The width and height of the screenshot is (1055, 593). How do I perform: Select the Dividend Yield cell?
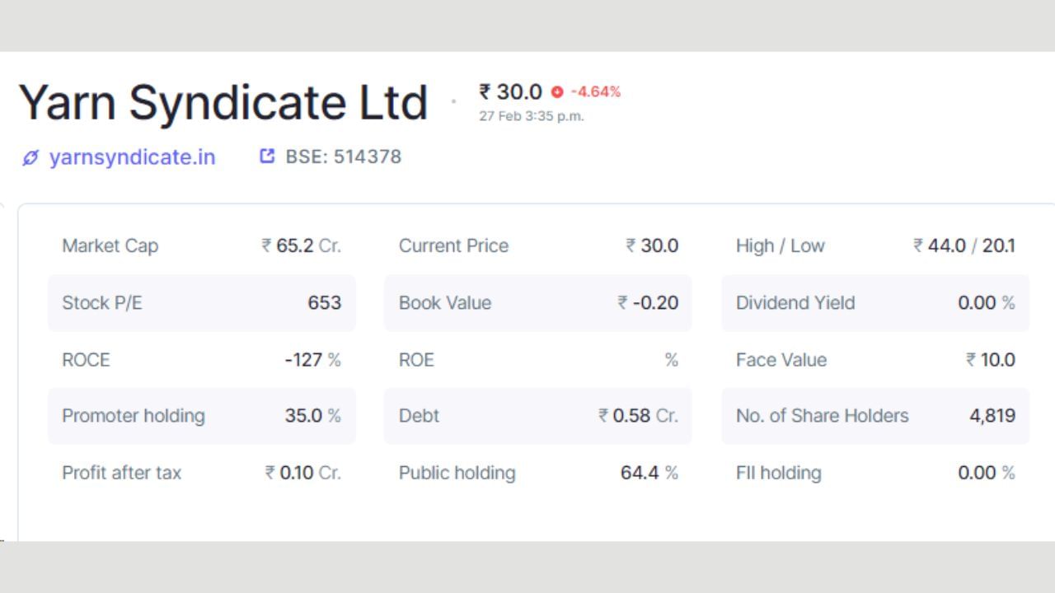click(875, 303)
